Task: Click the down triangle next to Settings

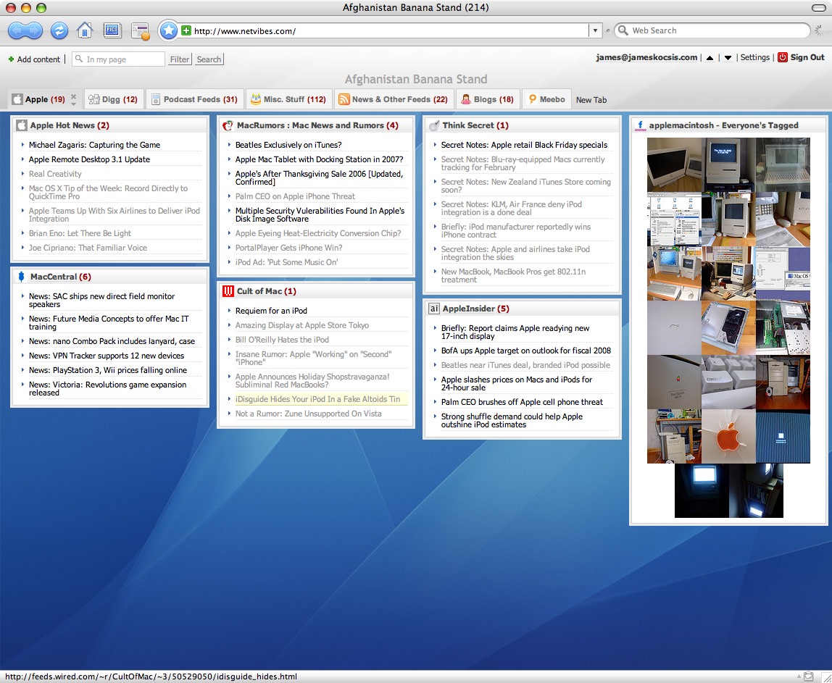Action: click(x=728, y=58)
